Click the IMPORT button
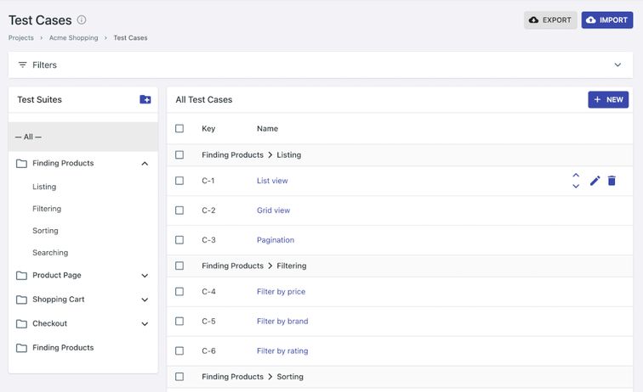This screenshot has width=643, height=392. tap(606, 20)
